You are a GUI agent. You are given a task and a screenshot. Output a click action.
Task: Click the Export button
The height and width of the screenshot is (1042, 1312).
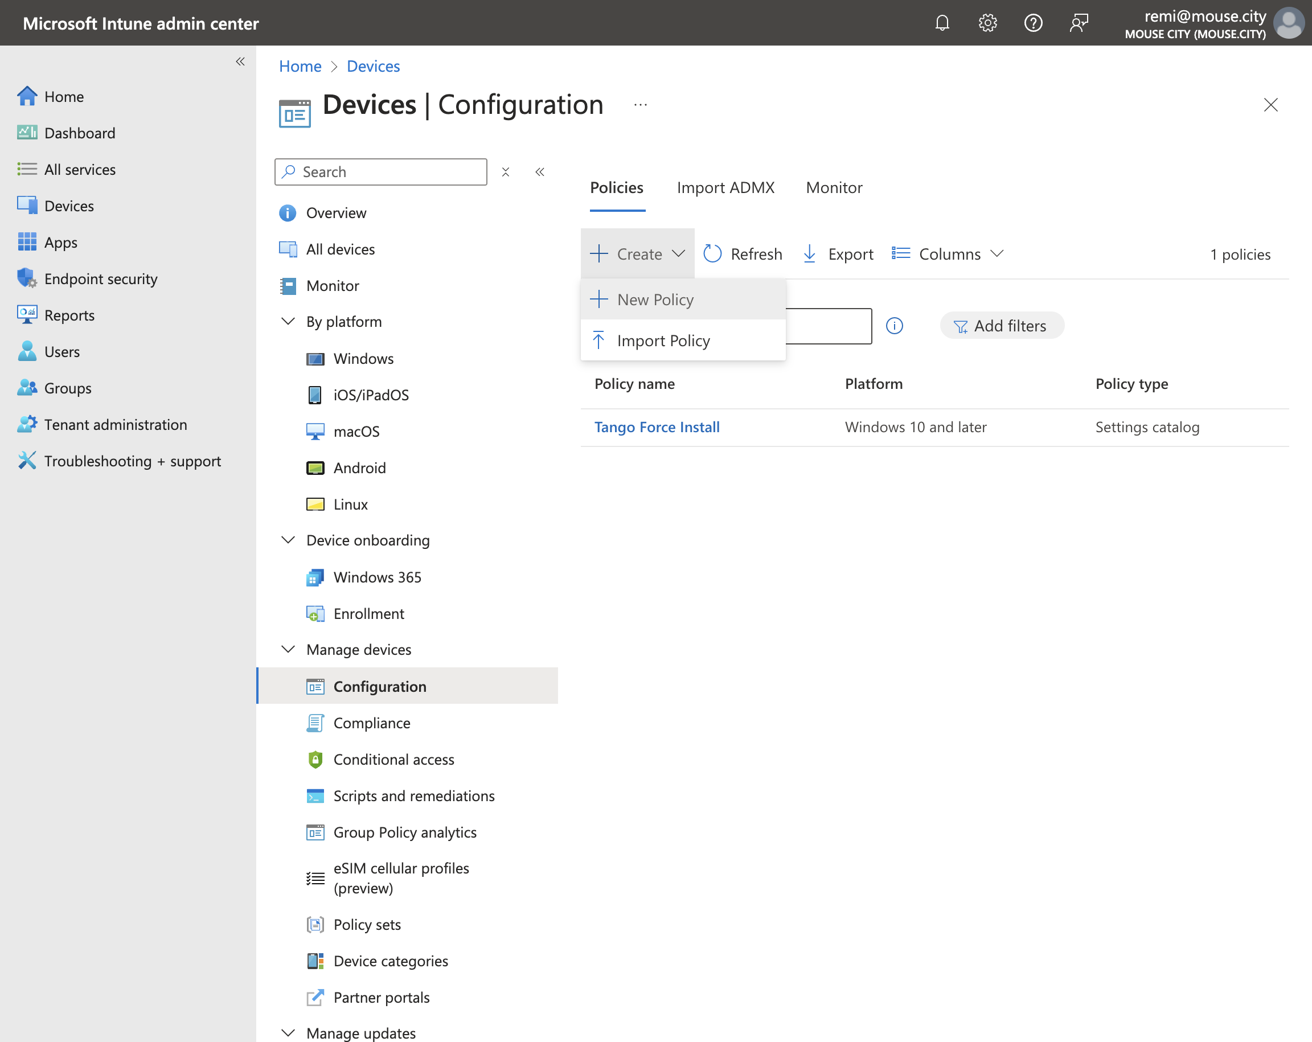point(838,254)
